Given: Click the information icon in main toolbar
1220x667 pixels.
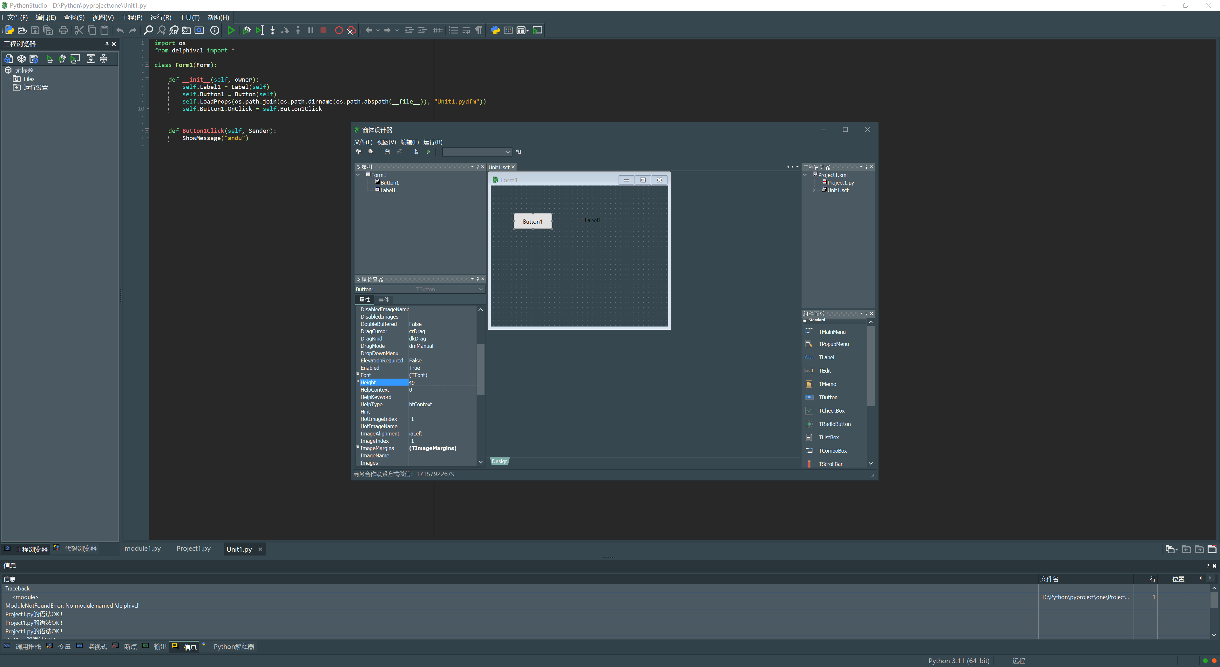Looking at the screenshot, I should click(x=214, y=30).
